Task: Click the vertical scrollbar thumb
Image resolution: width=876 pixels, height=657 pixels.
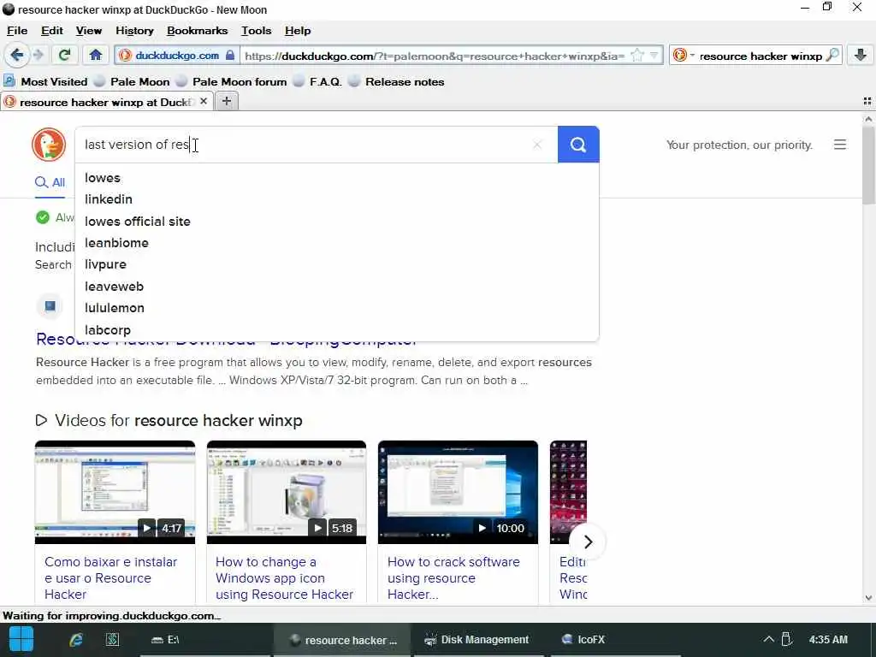Action: click(x=869, y=165)
